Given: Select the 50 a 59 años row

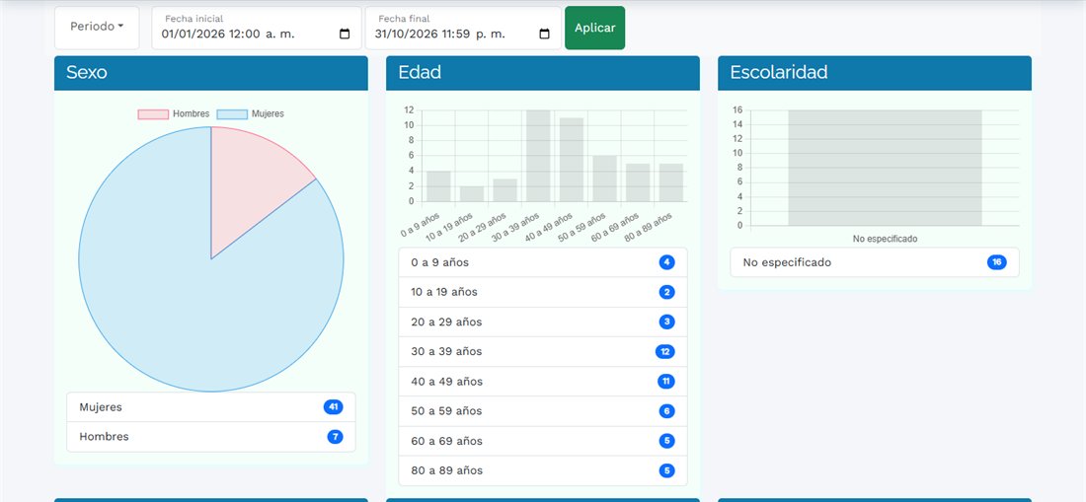Looking at the screenshot, I should (x=543, y=411).
